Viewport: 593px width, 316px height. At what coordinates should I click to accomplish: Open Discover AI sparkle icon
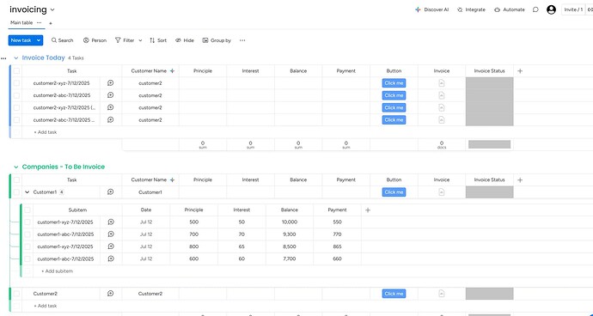(x=418, y=9)
